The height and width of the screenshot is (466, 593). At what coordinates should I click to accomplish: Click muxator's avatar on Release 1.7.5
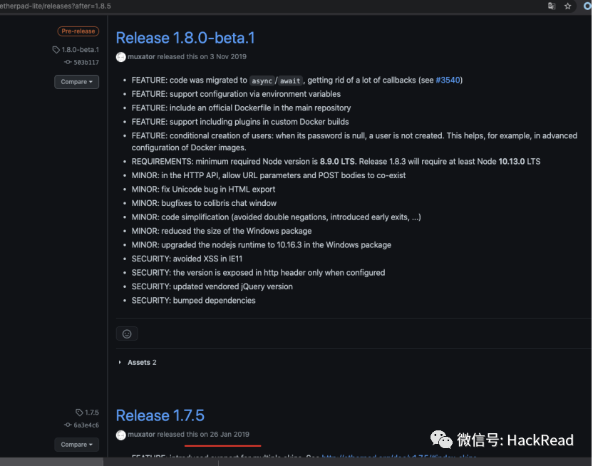[x=121, y=435]
